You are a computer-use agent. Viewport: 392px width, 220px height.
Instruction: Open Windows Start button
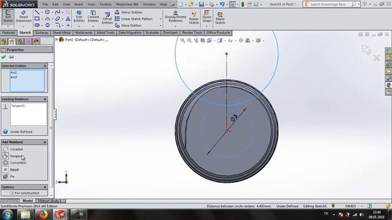[8, 215]
